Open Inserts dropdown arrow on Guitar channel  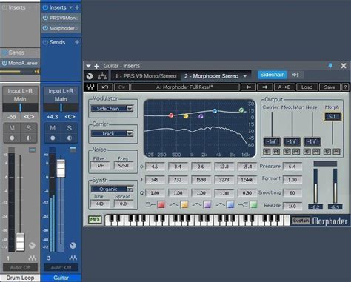pos(70,7)
